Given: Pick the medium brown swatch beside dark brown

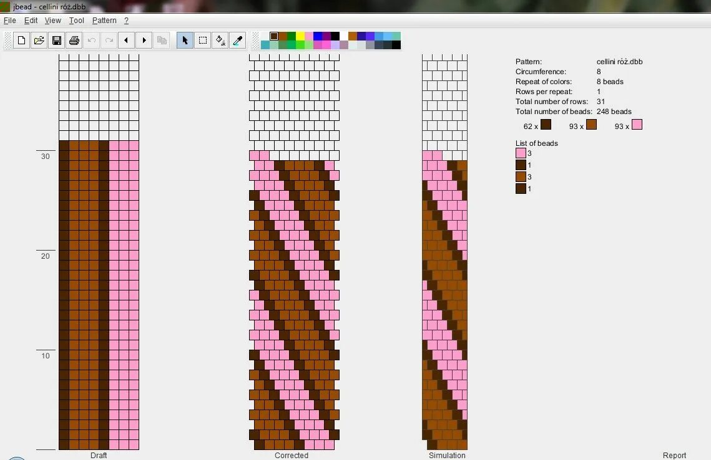Looking at the screenshot, I should [x=283, y=36].
